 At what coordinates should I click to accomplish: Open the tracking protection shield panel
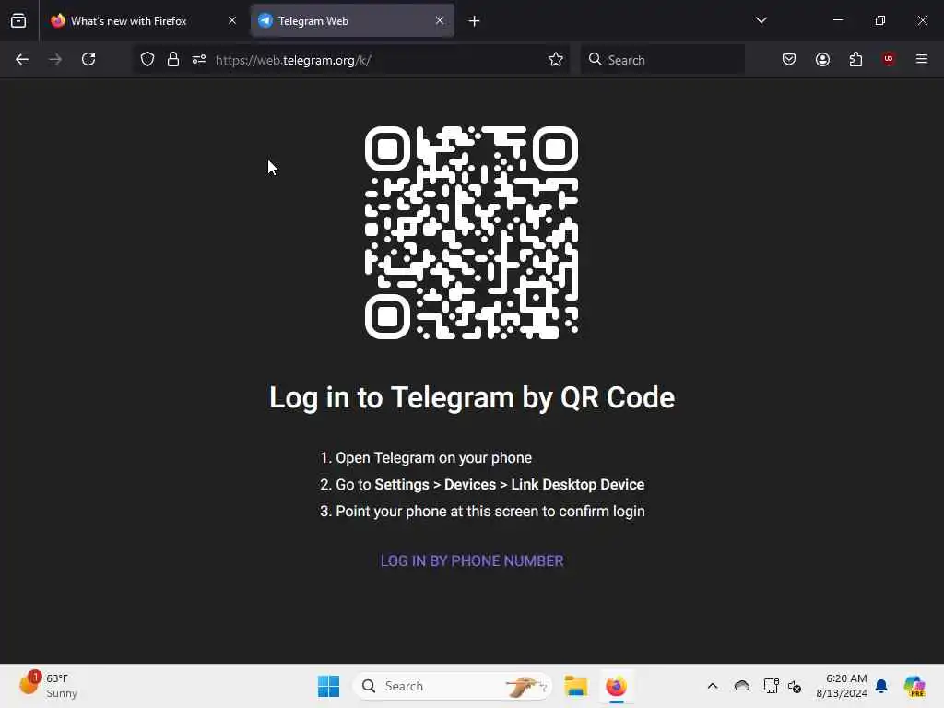tap(147, 59)
